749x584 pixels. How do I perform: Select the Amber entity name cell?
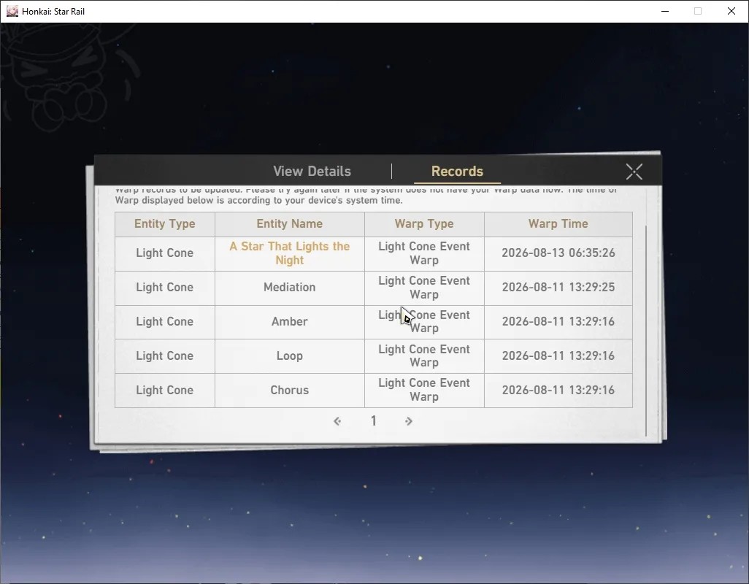click(x=290, y=322)
